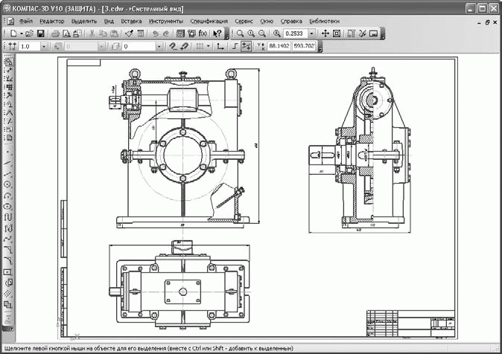This screenshot has height=354, width=502.
Task: Open the Библиотеки menu
Action: [x=324, y=21]
